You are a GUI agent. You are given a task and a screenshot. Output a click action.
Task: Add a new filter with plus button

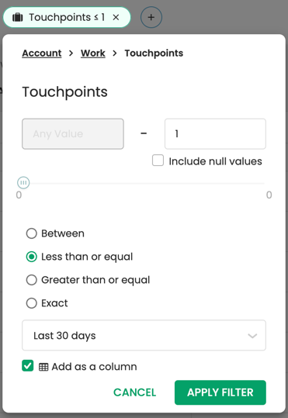151,17
